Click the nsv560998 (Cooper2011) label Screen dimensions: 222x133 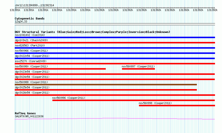(155, 103)
